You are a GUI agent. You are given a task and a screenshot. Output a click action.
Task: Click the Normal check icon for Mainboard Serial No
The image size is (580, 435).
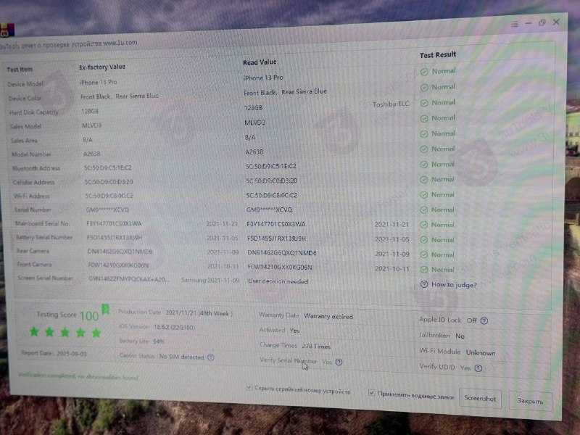[x=424, y=225]
